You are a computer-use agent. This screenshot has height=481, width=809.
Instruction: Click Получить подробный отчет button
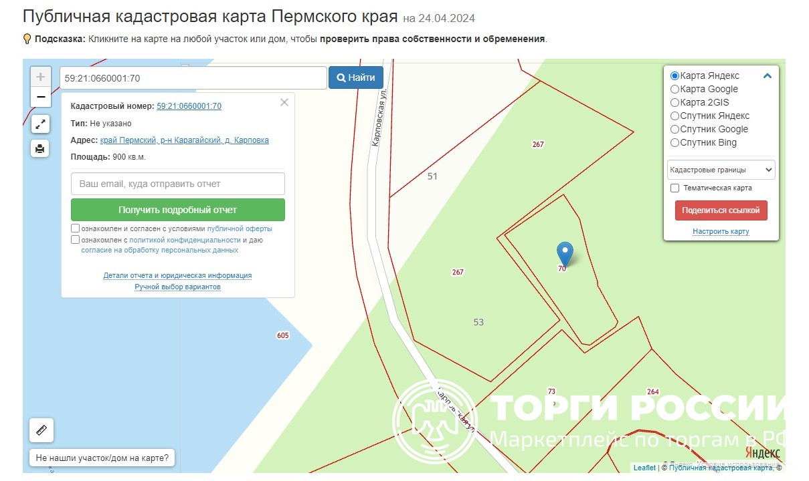178,210
